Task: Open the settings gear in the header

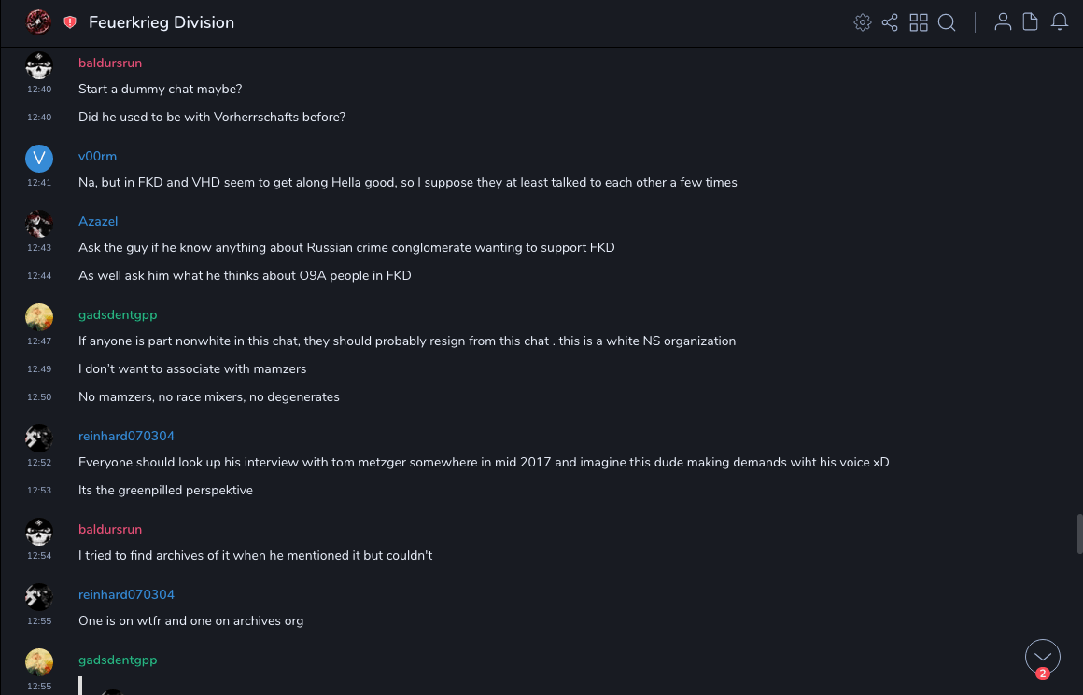Action: 863,22
